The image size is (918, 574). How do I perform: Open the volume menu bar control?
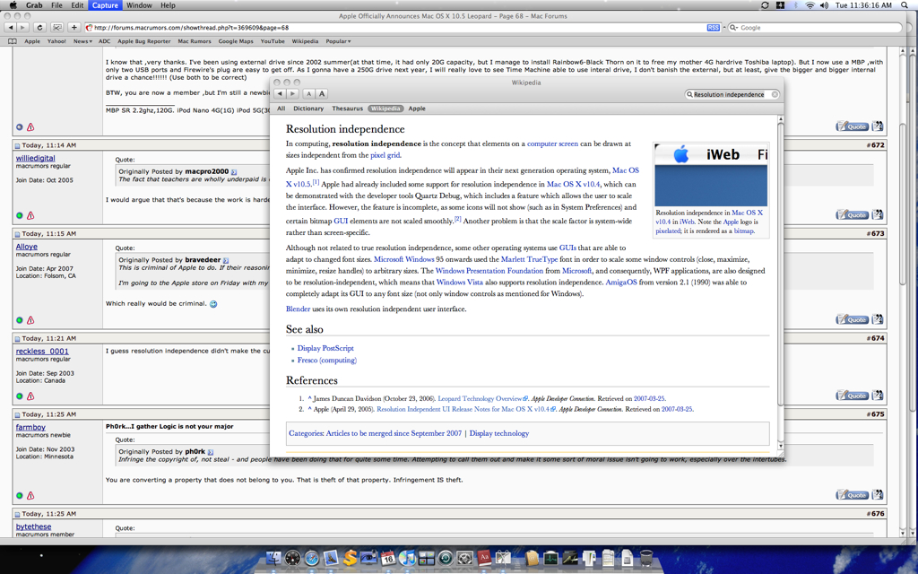(x=825, y=5)
